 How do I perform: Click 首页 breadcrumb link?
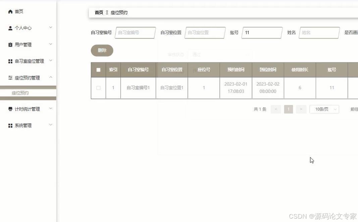point(99,12)
